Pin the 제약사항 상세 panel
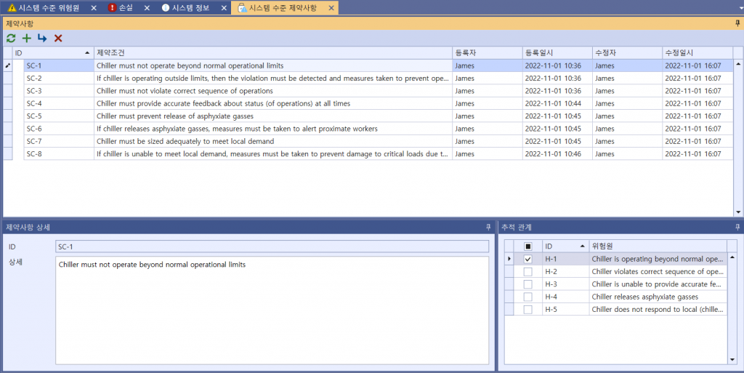The height and width of the screenshot is (373, 744). tap(488, 228)
